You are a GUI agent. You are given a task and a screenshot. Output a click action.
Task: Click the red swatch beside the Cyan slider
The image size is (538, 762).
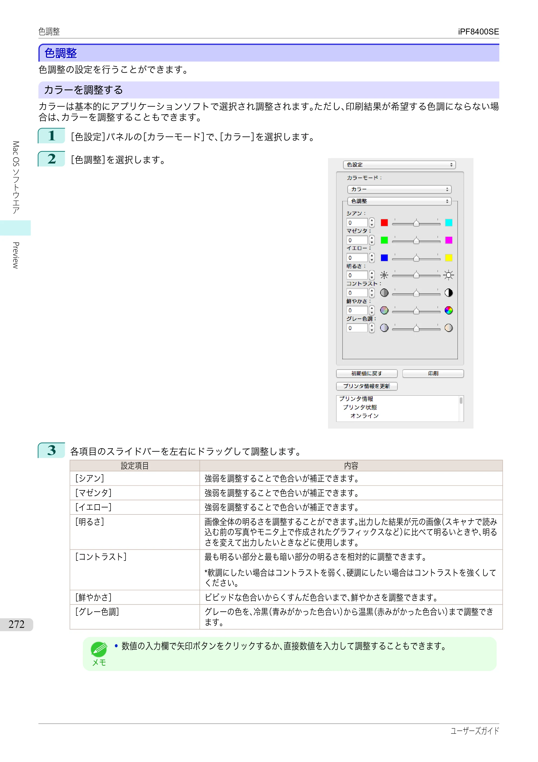point(384,223)
